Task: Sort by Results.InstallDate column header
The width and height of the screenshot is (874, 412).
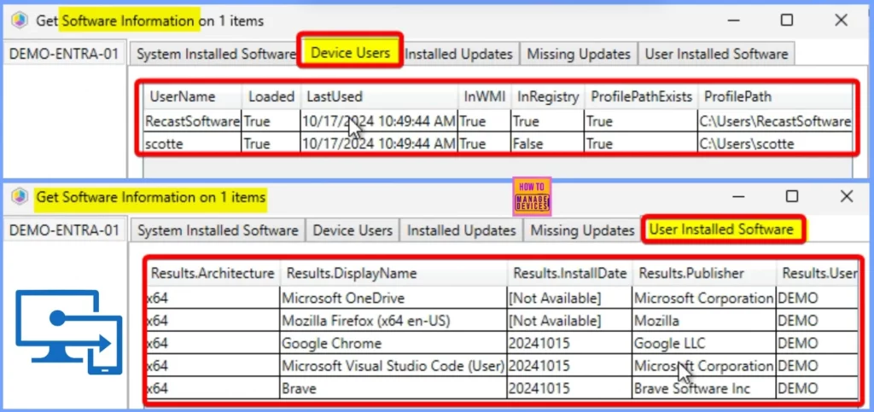Action: (x=569, y=273)
